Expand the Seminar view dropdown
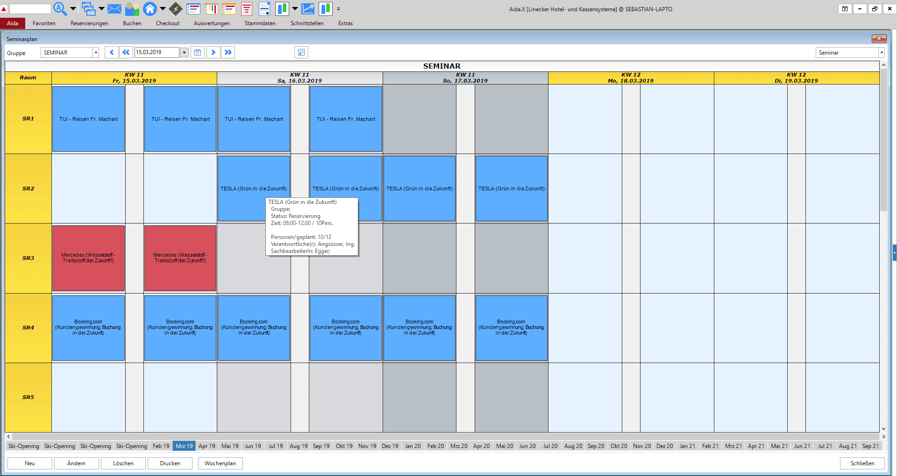The height and width of the screenshot is (476, 897). pyautogui.click(x=882, y=52)
